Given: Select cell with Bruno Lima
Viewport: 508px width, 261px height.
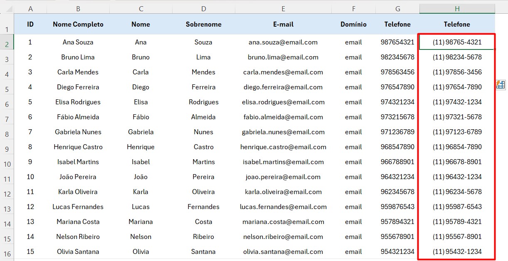Looking at the screenshot, I should click(x=78, y=57).
